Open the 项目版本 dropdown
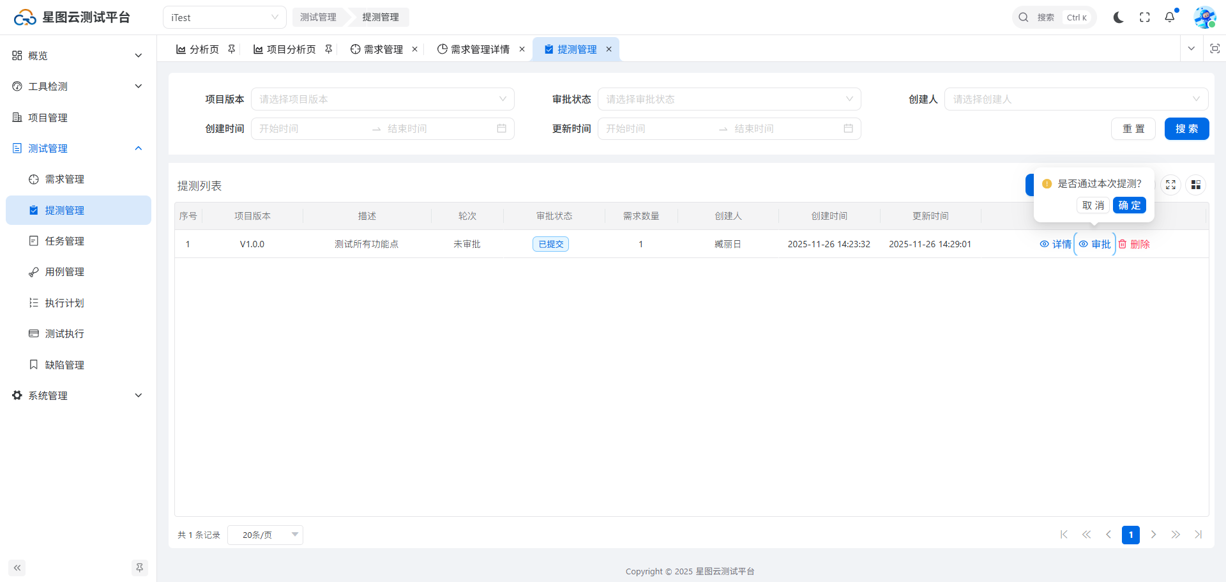 coord(382,99)
